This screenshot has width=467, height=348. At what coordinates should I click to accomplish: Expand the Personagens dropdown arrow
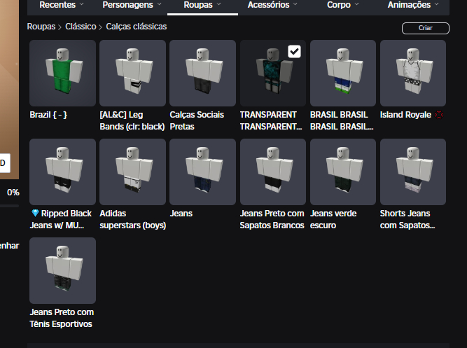(x=160, y=4)
